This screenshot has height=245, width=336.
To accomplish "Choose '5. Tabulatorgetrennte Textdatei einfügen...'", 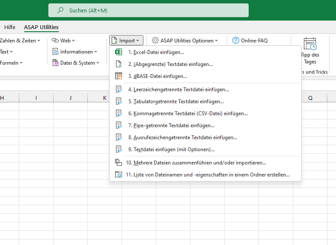I will [x=205, y=102].
